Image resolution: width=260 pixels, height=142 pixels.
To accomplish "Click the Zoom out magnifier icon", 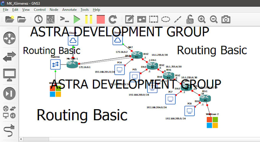I will [x=214, y=19].
